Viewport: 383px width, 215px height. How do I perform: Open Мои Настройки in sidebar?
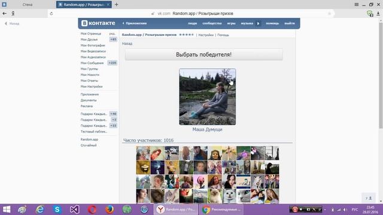(92, 87)
